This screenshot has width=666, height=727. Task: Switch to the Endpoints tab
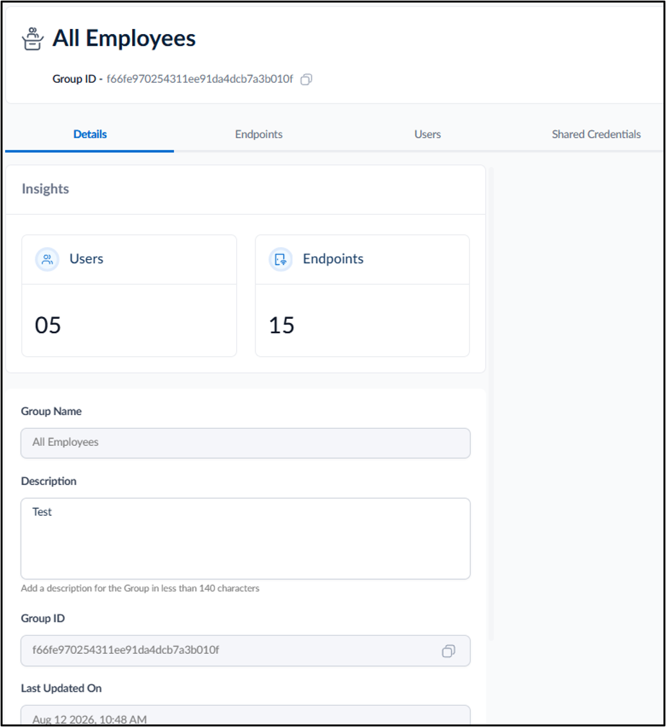pos(259,135)
